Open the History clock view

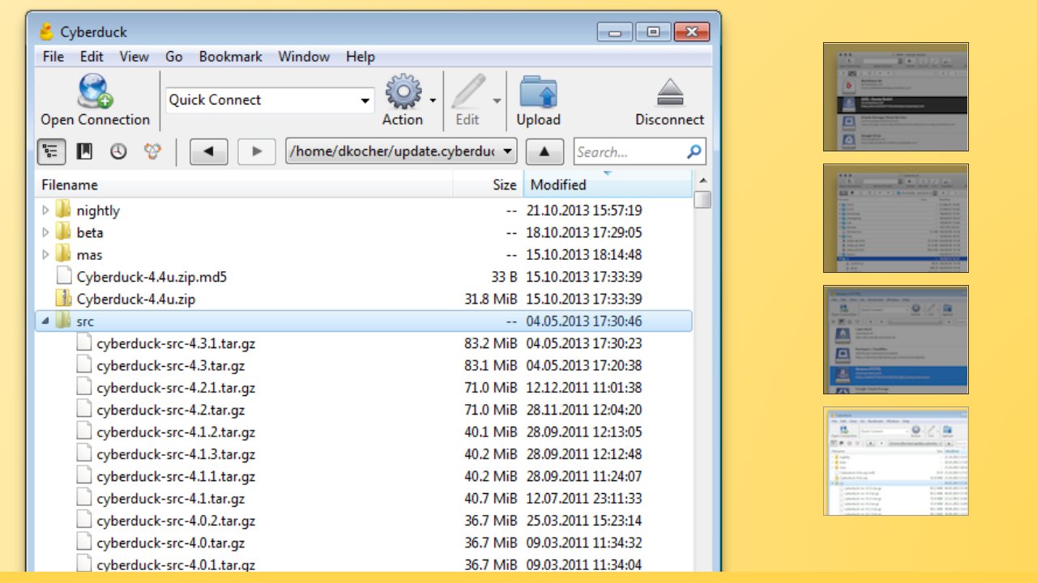pos(118,151)
